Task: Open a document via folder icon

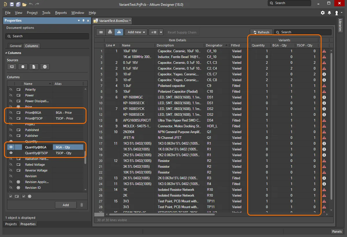Action: (25, 4)
